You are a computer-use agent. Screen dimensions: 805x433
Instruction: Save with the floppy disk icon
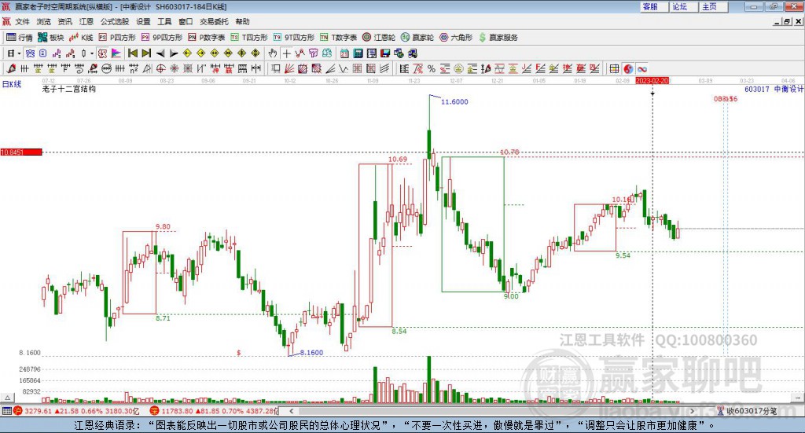click(385, 53)
